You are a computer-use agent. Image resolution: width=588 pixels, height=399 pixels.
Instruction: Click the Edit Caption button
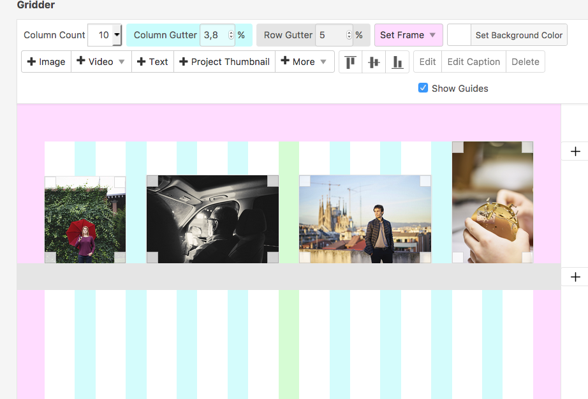click(x=473, y=62)
